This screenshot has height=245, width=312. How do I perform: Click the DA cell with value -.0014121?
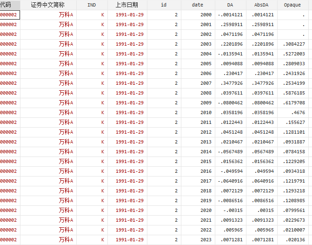click(x=230, y=15)
